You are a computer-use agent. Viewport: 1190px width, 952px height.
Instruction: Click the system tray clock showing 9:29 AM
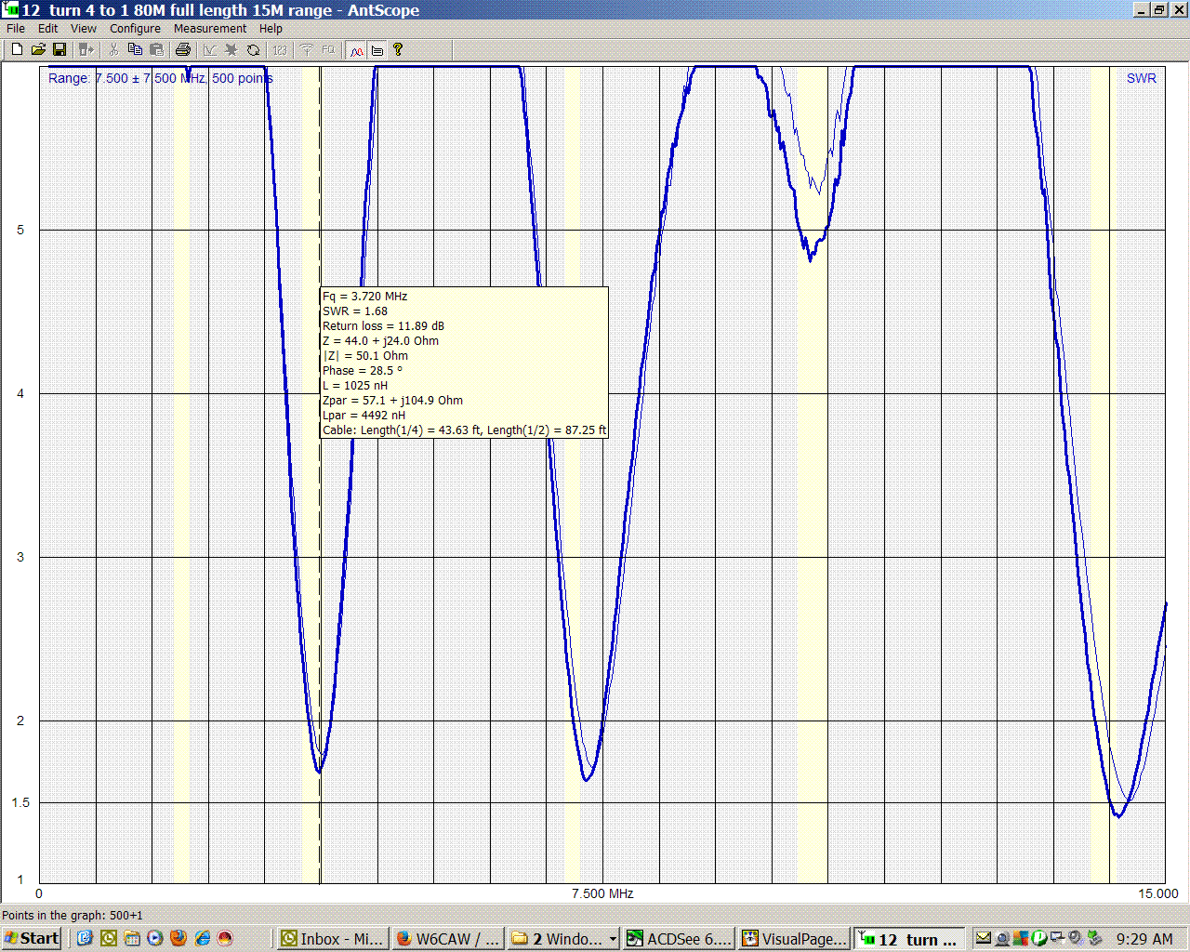pos(1144,939)
